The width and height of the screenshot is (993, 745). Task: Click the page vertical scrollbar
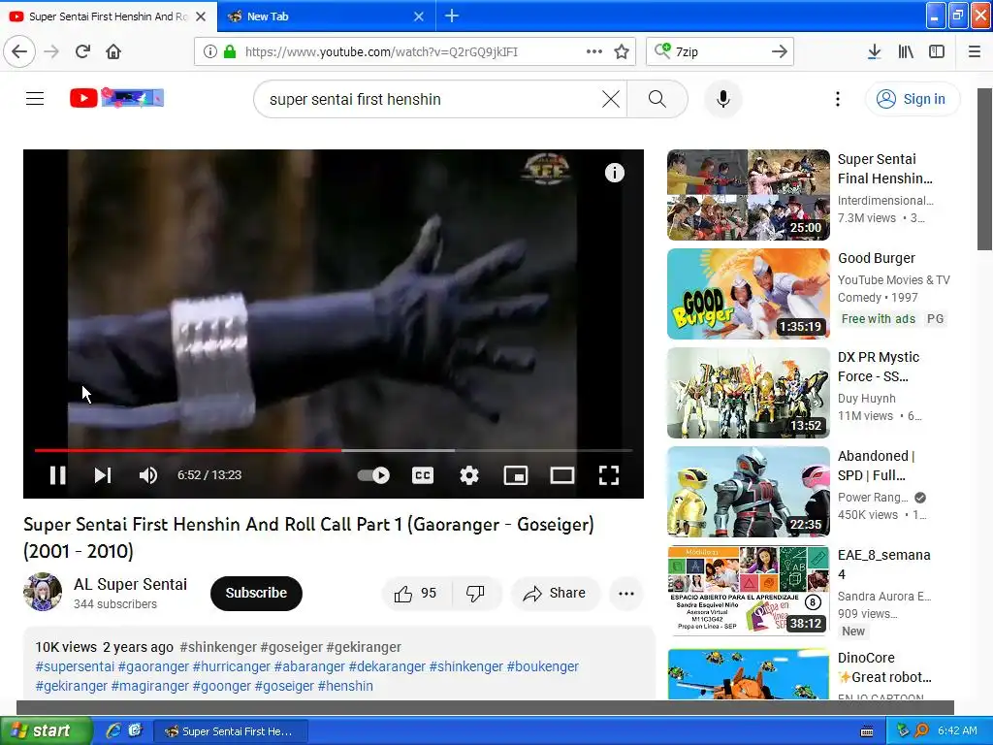tap(984, 169)
